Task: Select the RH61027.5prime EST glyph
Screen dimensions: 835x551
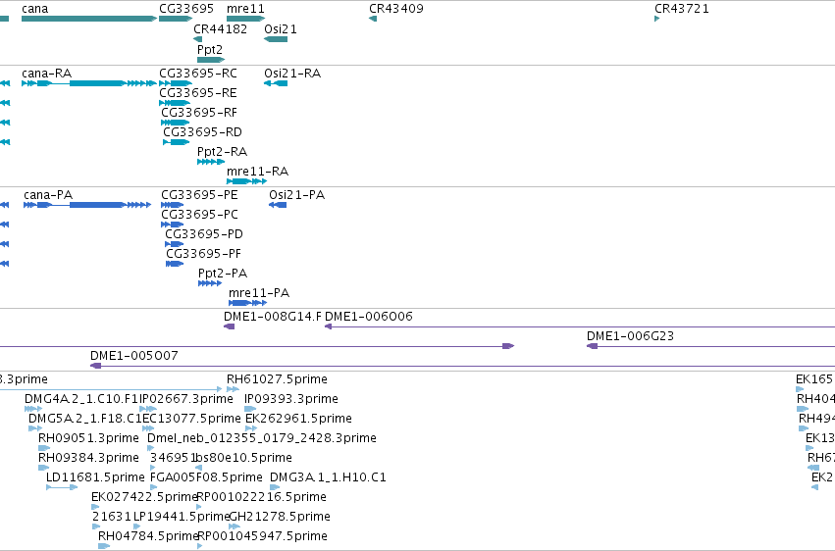Action: click(x=233, y=389)
